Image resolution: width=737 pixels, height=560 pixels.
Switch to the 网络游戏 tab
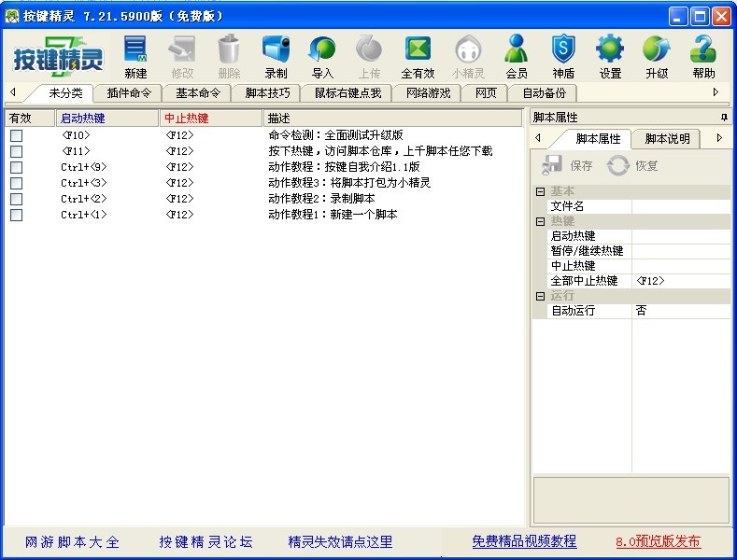click(428, 93)
